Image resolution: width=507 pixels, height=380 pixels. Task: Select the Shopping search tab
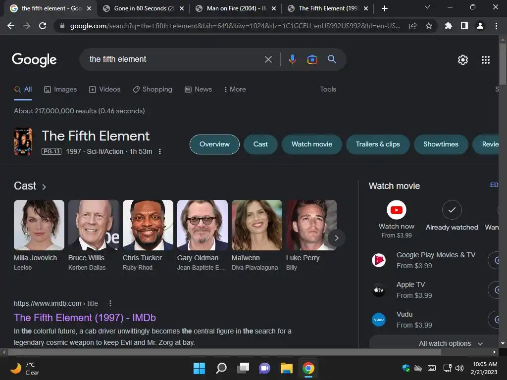pyautogui.click(x=152, y=90)
